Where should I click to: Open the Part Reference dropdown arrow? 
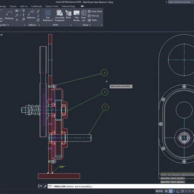tap(53, 19)
